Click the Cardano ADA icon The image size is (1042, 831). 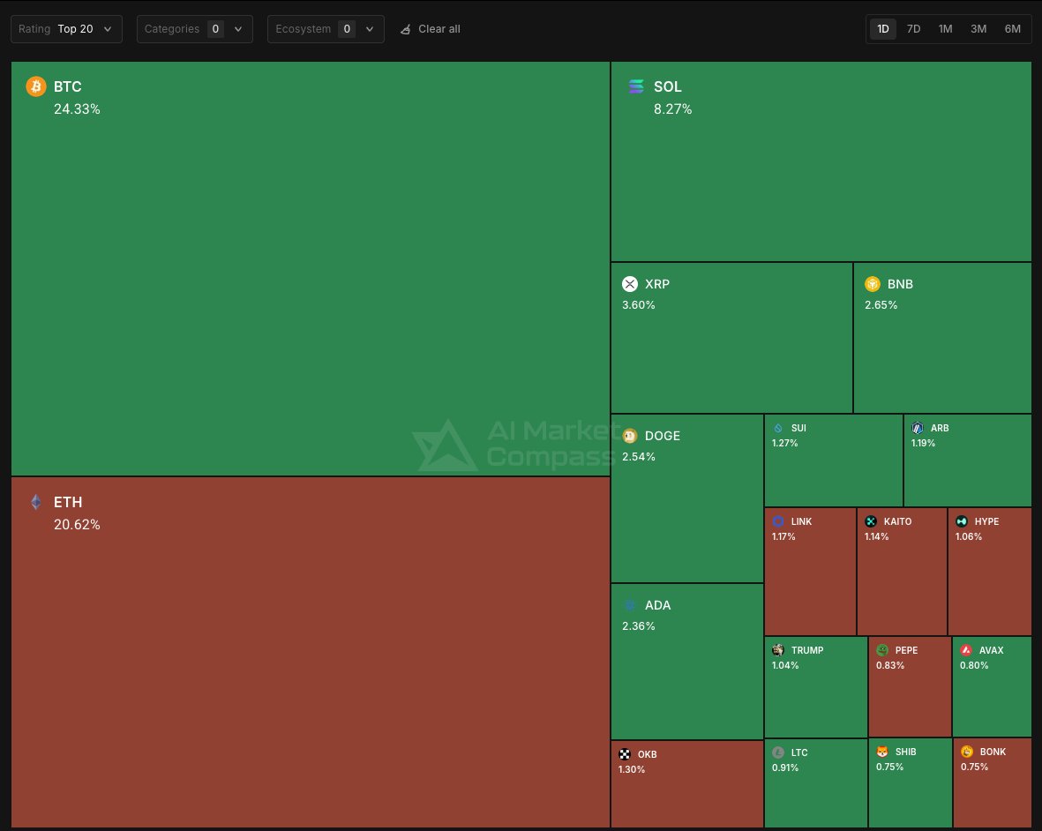click(x=630, y=605)
